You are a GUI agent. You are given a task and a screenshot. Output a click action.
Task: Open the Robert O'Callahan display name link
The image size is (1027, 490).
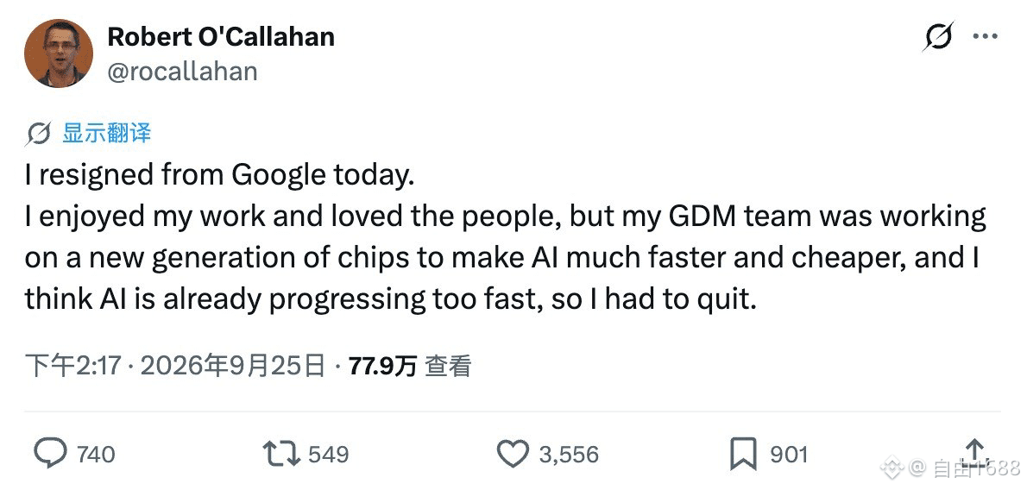click(221, 37)
